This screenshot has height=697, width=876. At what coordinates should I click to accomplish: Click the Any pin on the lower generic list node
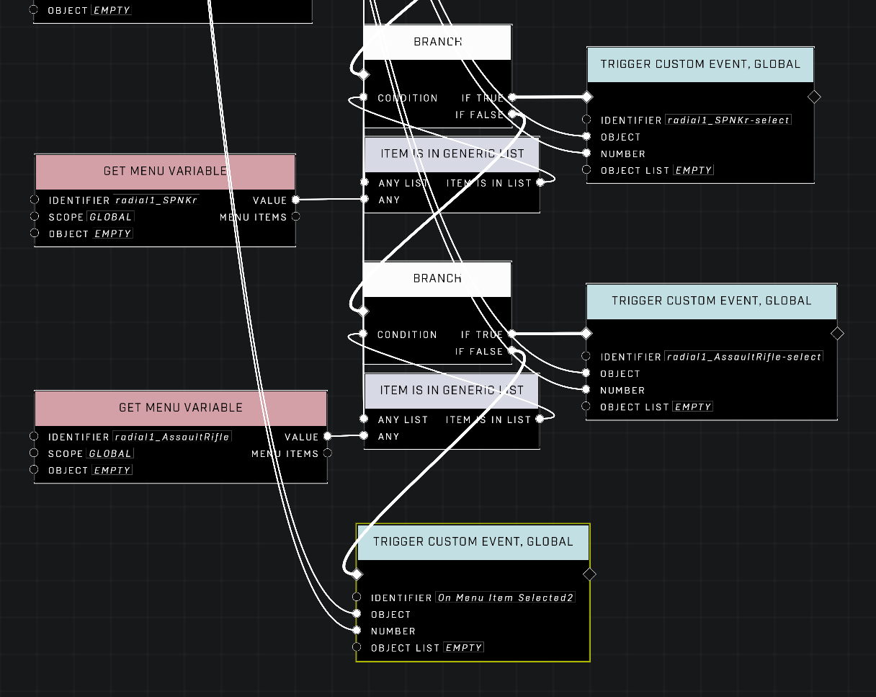[x=365, y=435]
